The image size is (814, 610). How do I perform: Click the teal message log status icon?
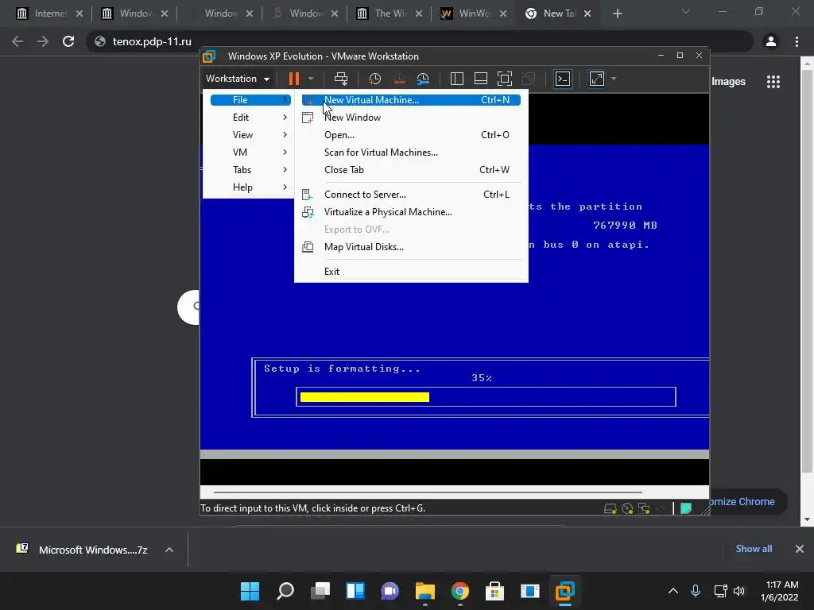[686, 508]
